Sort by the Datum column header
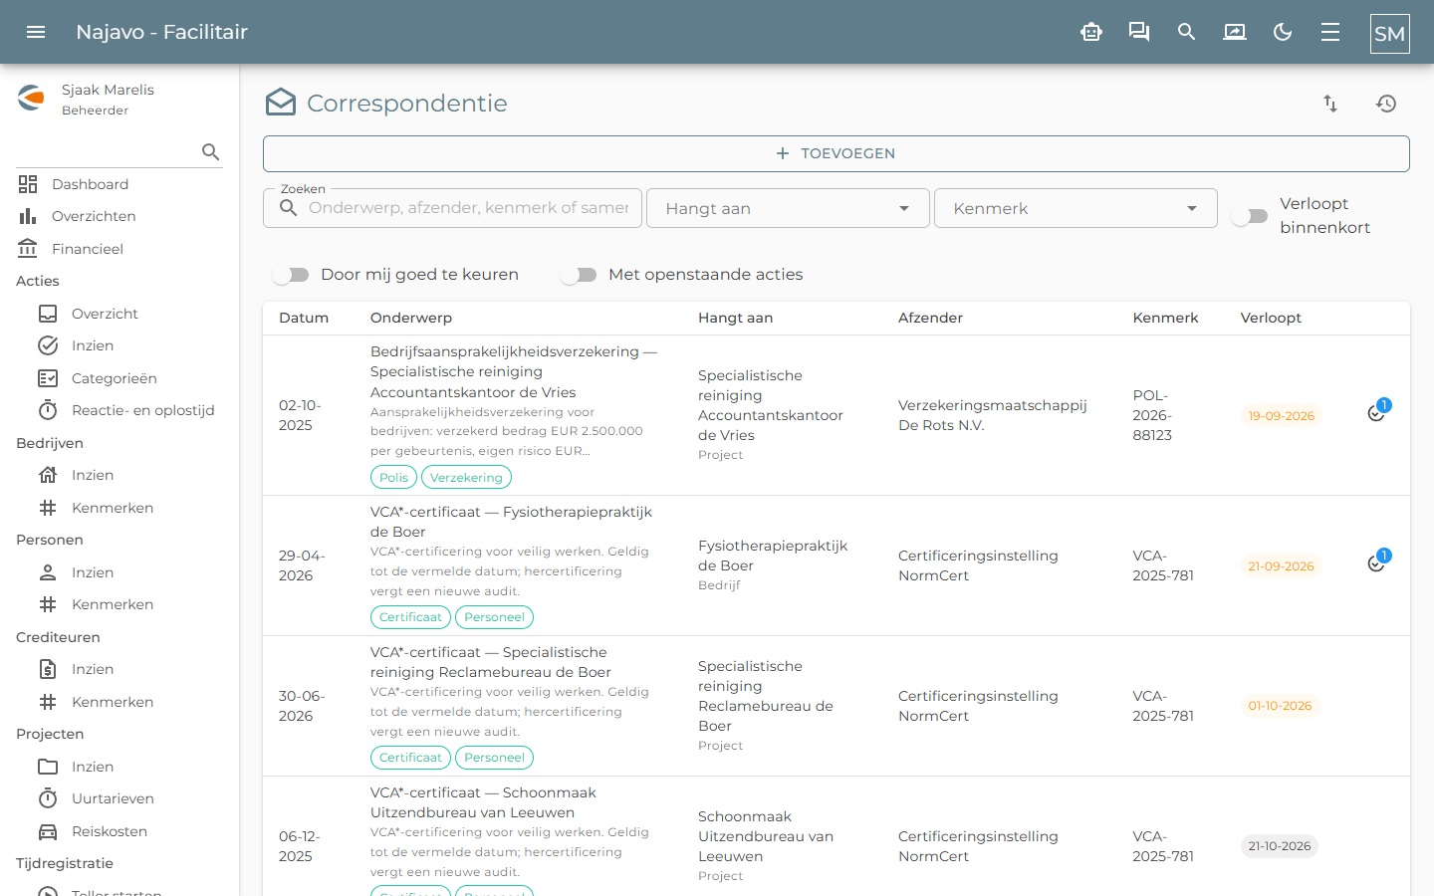This screenshot has width=1434, height=896. point(304,318)
